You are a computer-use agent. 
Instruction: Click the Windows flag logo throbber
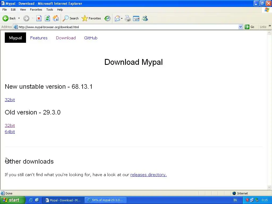267,10
